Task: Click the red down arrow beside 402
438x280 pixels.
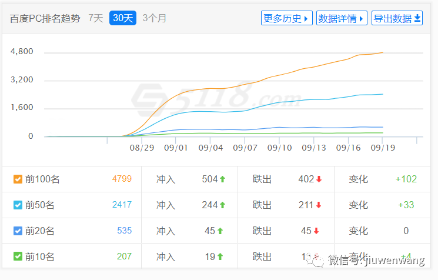Action: click(x=319, y=179)
